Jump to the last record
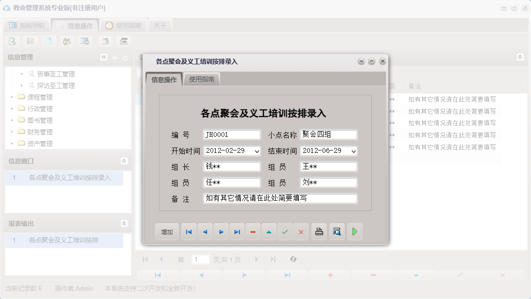The image size is (531, 299). (237, 231)
